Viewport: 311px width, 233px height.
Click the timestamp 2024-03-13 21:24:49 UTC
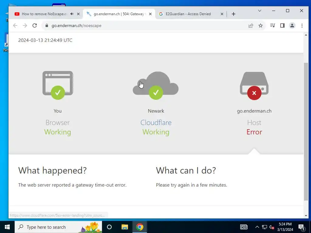click(45, 40)
